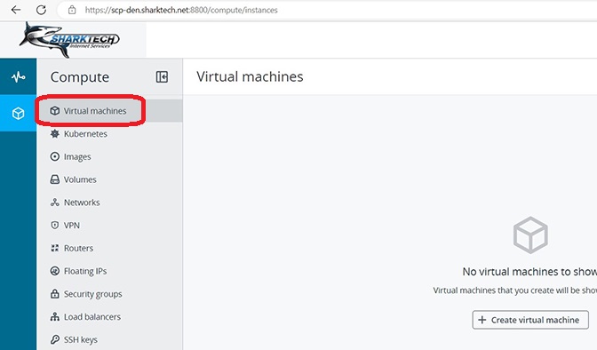This screenshot has width=597, height=350.
Task: Click the Kubernetes helm wheel icon
Action: [x=55, y=133]
